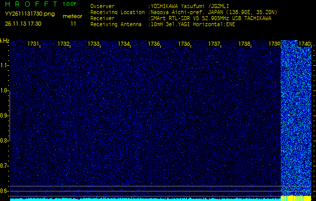Click the 1733 time marker
The width and height of the screenshot is (316, 201).
coord(93,44)
